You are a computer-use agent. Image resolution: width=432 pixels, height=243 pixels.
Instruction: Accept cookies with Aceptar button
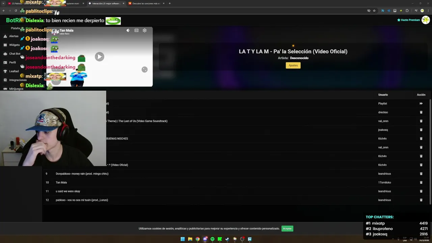[287, 228]
